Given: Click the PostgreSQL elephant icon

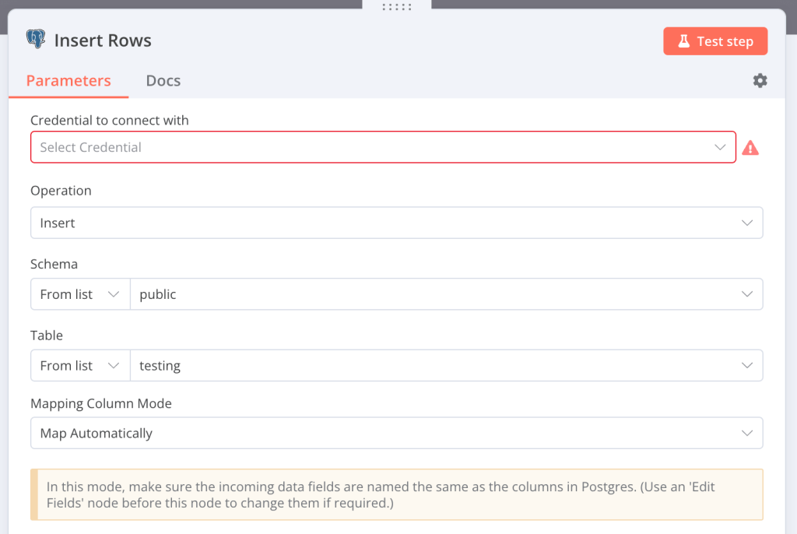Looking at the screenshot, I should pos(34,40).
